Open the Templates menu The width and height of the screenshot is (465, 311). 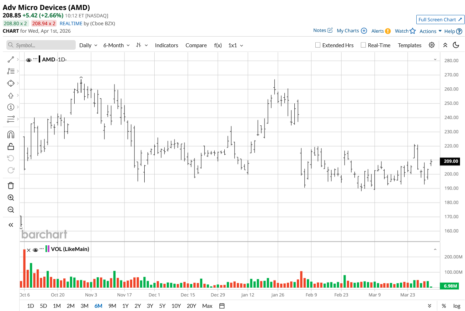(x=410, y=45)
